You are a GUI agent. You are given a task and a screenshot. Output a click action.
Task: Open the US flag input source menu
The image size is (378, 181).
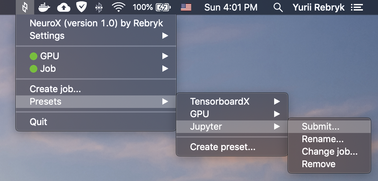(186, 8)
